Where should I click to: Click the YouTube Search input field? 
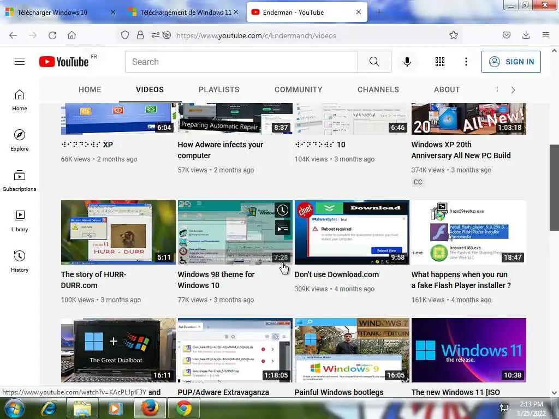(241, 62)
